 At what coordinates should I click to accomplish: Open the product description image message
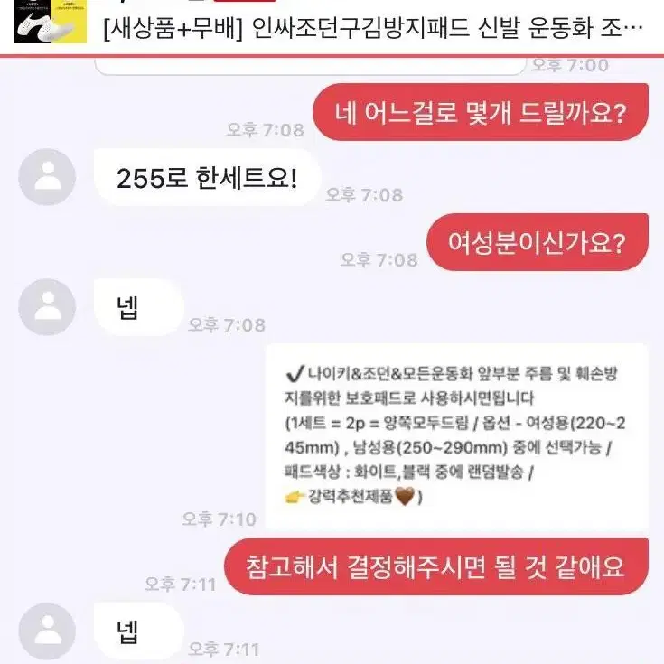(457, 436)
